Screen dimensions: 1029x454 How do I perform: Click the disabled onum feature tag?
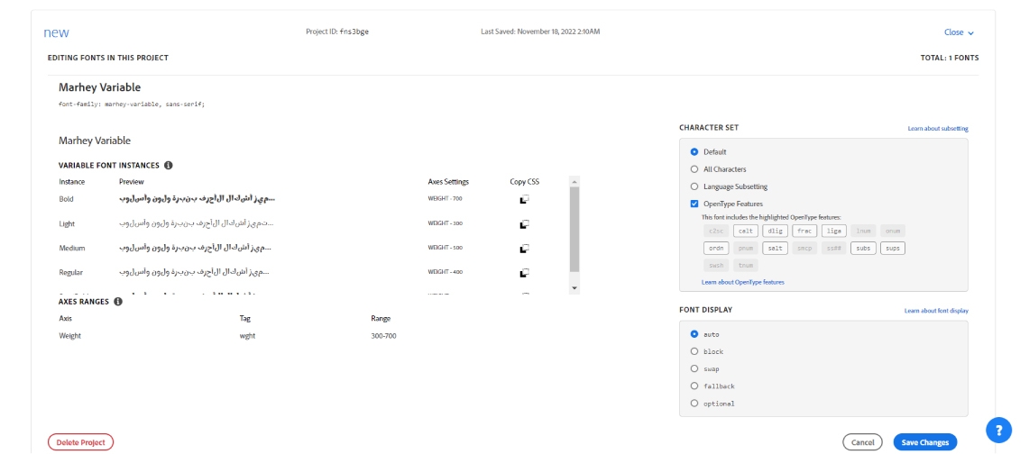[893, 231]
